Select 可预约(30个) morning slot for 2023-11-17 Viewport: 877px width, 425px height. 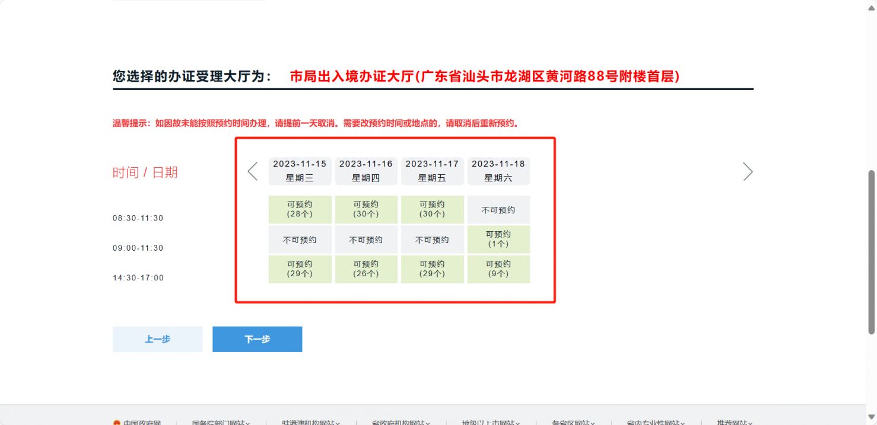[x=432, y=209]
